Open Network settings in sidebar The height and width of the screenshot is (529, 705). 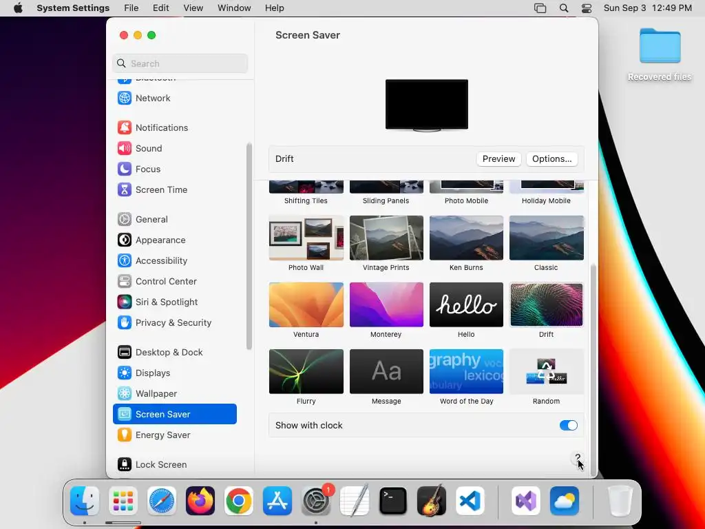(x=174, y=98)
